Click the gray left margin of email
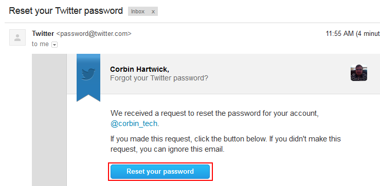 click(x=49, y=120)
